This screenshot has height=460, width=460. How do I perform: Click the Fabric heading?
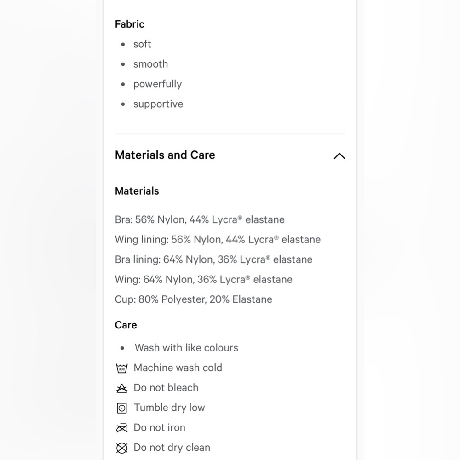[x=130, y=24]
